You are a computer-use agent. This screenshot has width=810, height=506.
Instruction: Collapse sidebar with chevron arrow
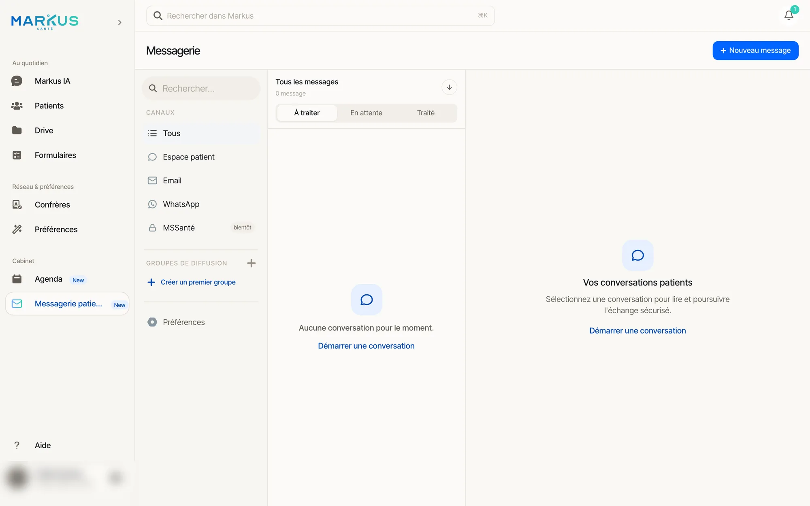[119, 22]
